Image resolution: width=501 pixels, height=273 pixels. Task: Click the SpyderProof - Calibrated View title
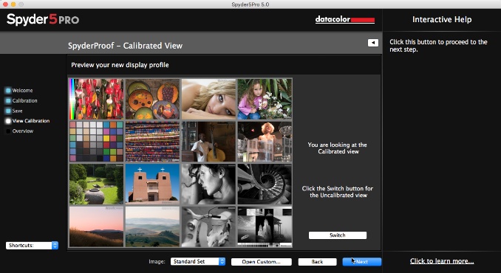pyautogui.click(x=126, y=46)
